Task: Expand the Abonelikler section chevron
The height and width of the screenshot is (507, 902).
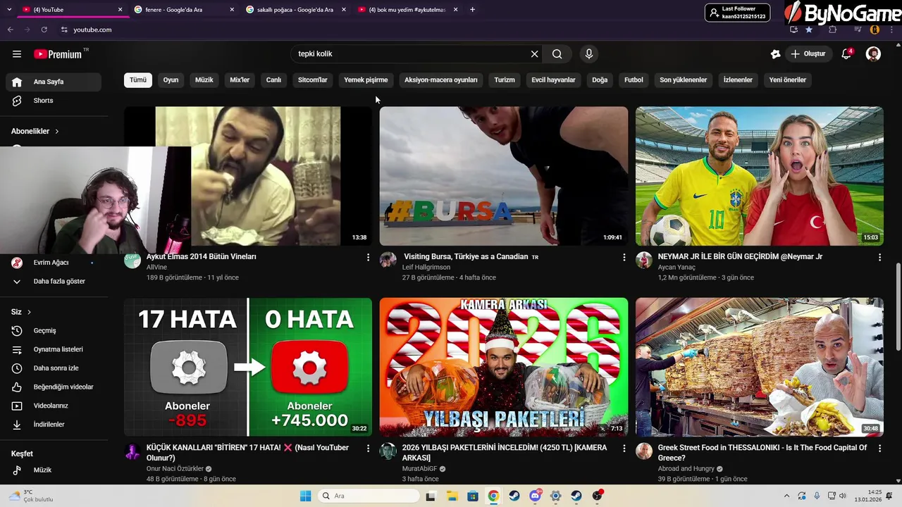Action: tap(57, 131)
